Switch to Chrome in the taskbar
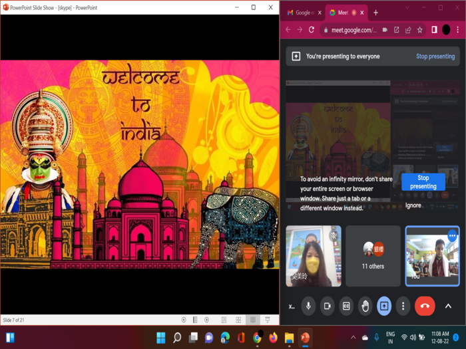This screenshot has width=466, height=349. tap(258, 338)
